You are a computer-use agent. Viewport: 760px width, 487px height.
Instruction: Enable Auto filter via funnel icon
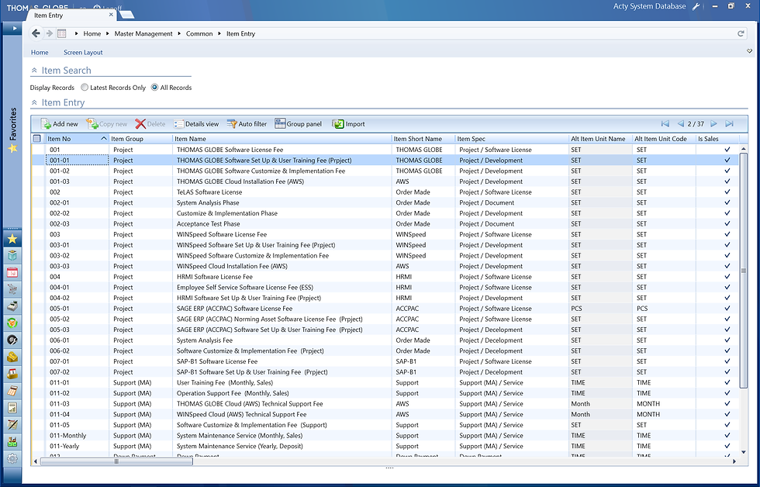click(x=232, y=124)
